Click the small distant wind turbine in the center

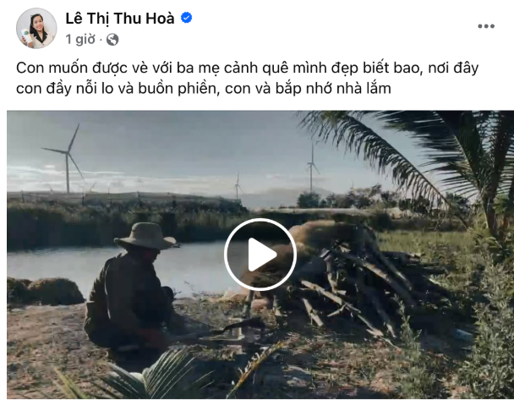coord(238,185)
